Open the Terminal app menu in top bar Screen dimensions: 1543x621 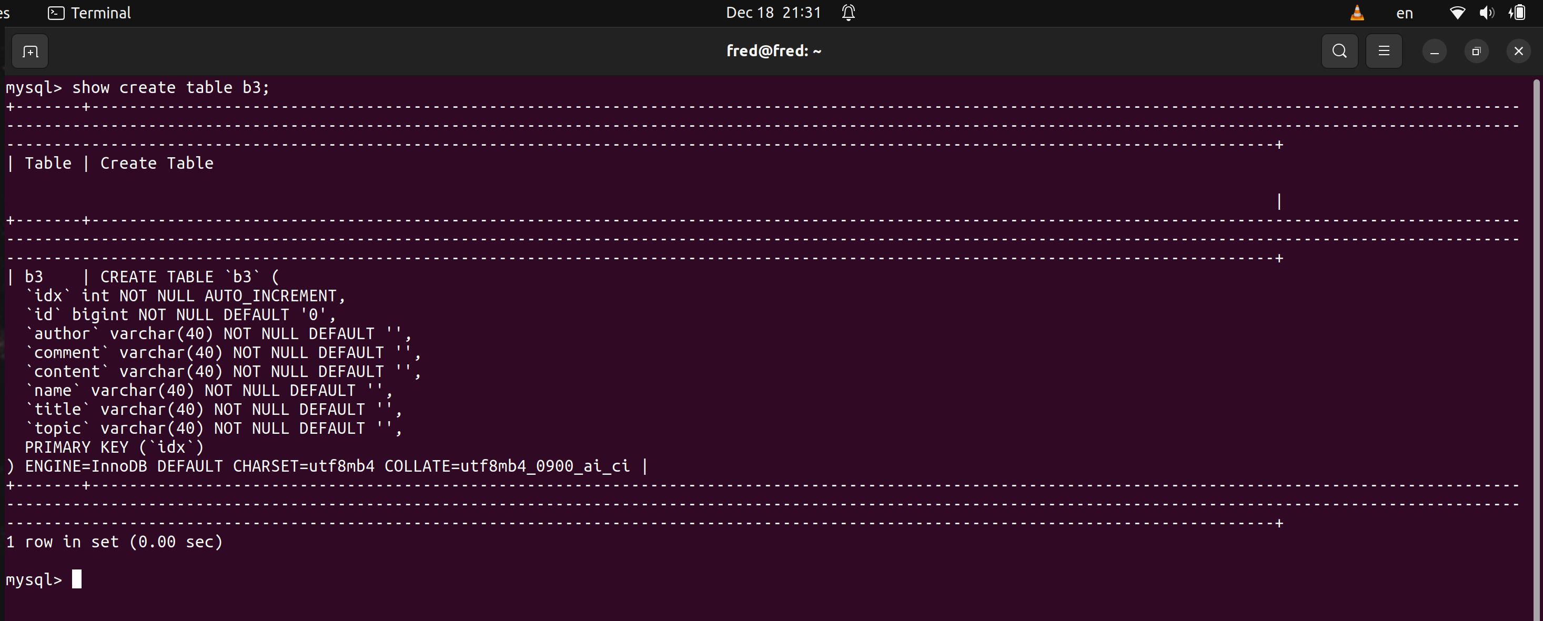(90, 13)
